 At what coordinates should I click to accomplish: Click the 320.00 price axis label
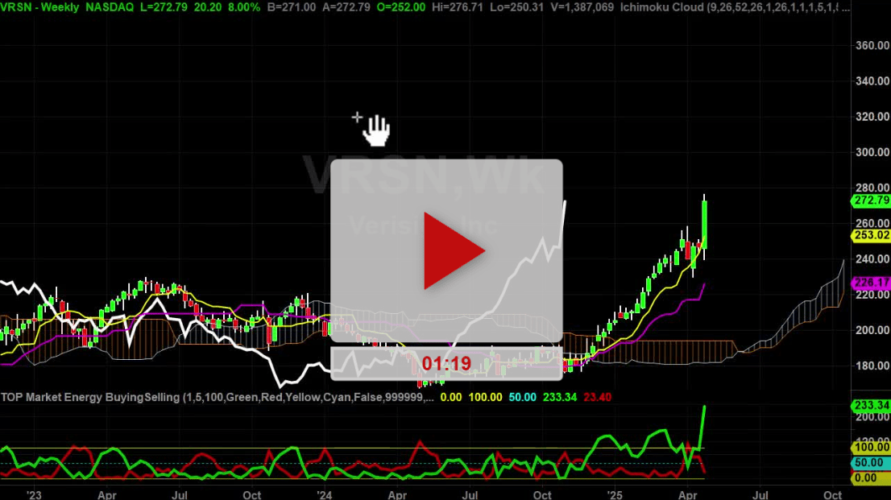pos(872,117)
